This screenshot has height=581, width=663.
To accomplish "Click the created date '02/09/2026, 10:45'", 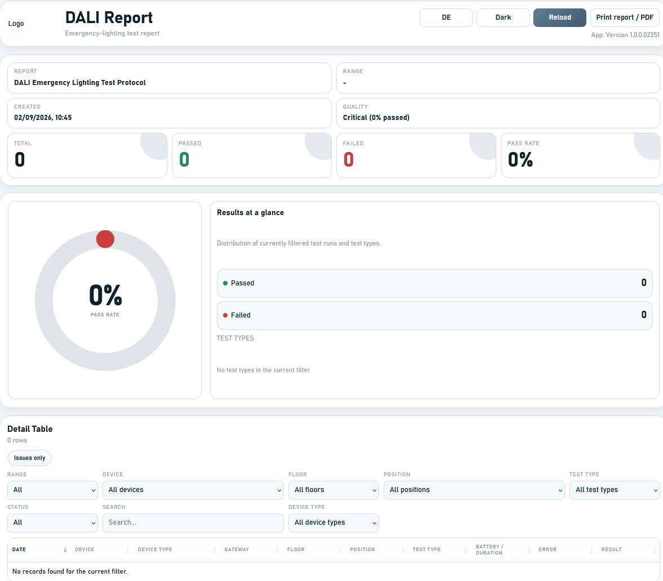I will (43, 118).
